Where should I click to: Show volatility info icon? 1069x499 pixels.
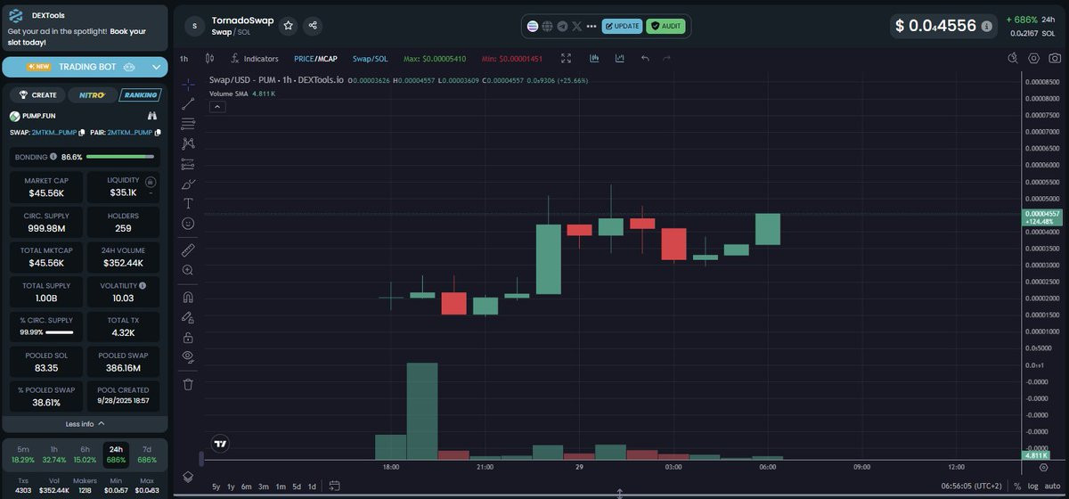pyautogui.click(x=143, y=285)
